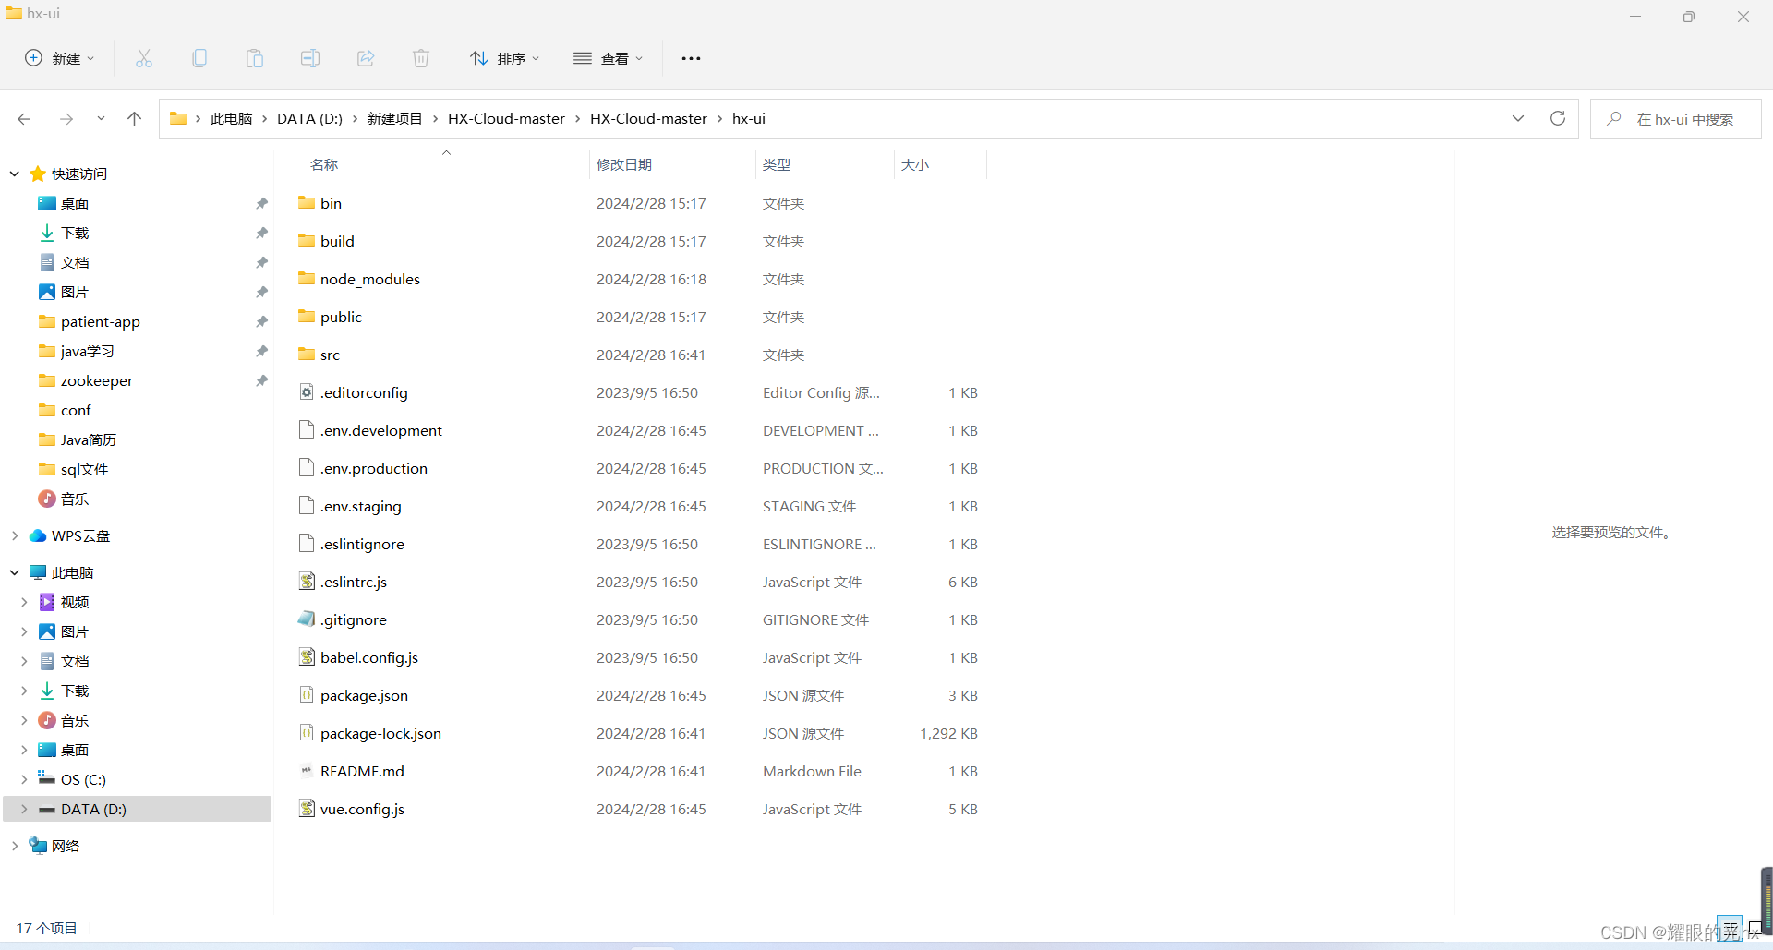Open the 查看 view dropdown

point(608,58)
